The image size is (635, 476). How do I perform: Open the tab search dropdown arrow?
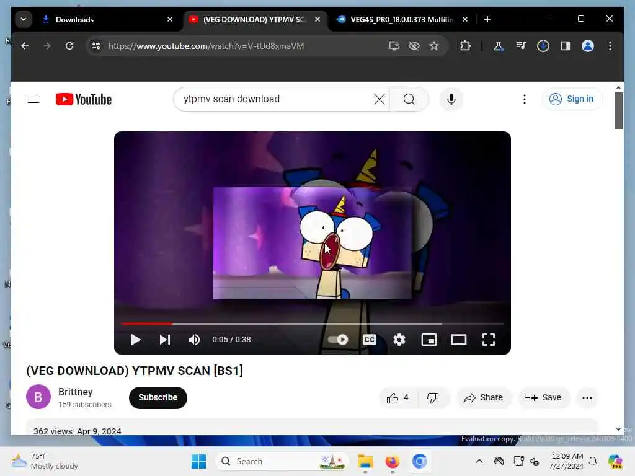[24, 19]
